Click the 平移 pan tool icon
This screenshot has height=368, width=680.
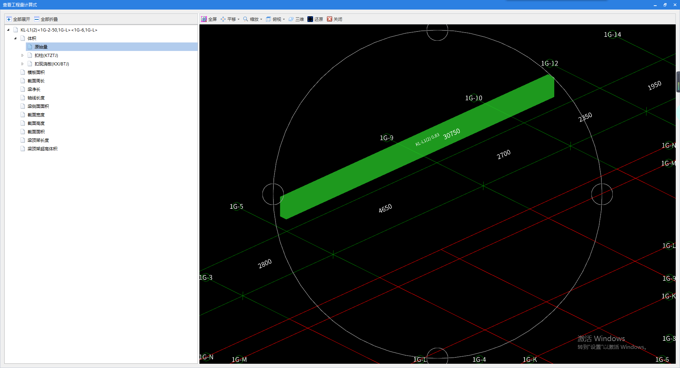coord(223,19)
